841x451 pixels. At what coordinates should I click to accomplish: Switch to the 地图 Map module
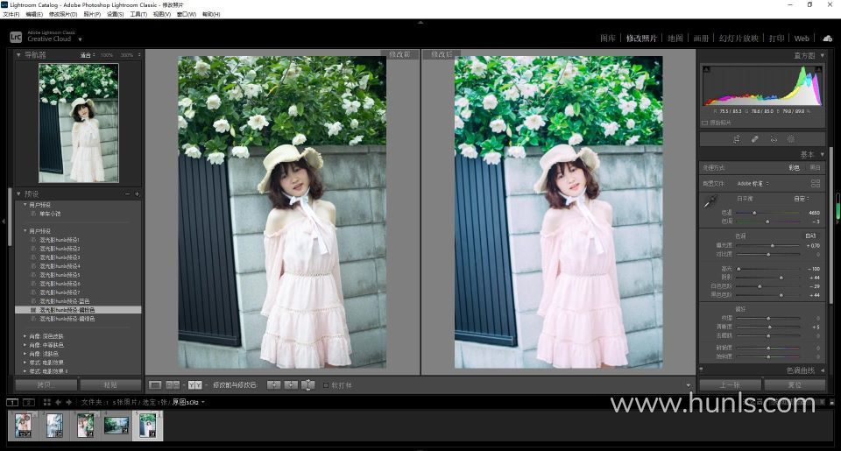[x=675, y=39]
